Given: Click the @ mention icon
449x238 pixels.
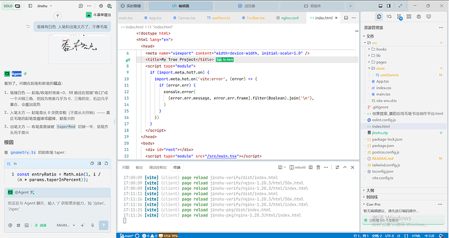Looking at the screenshot, I should (10, 225).
